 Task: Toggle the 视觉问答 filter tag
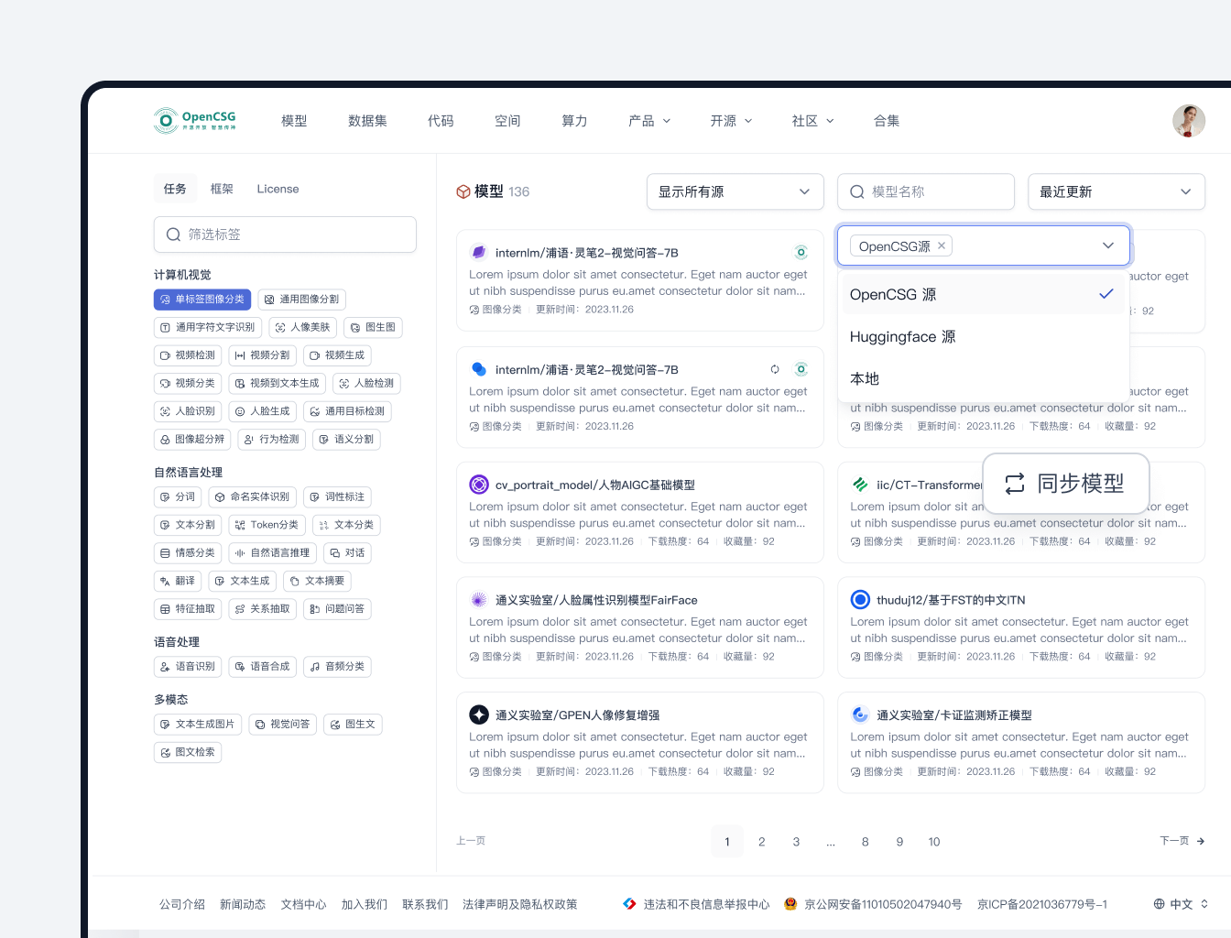(x=282, y=725)
